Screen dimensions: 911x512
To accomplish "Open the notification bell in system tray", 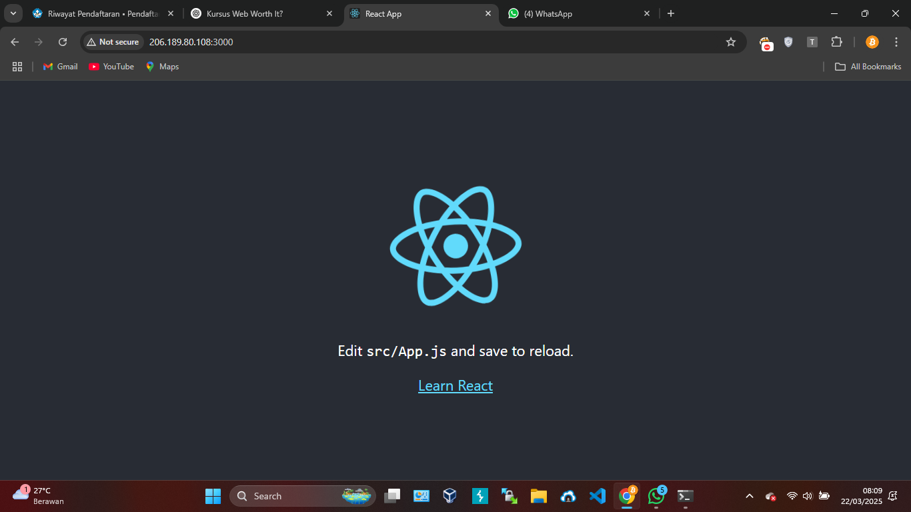I will coord(893,496).
